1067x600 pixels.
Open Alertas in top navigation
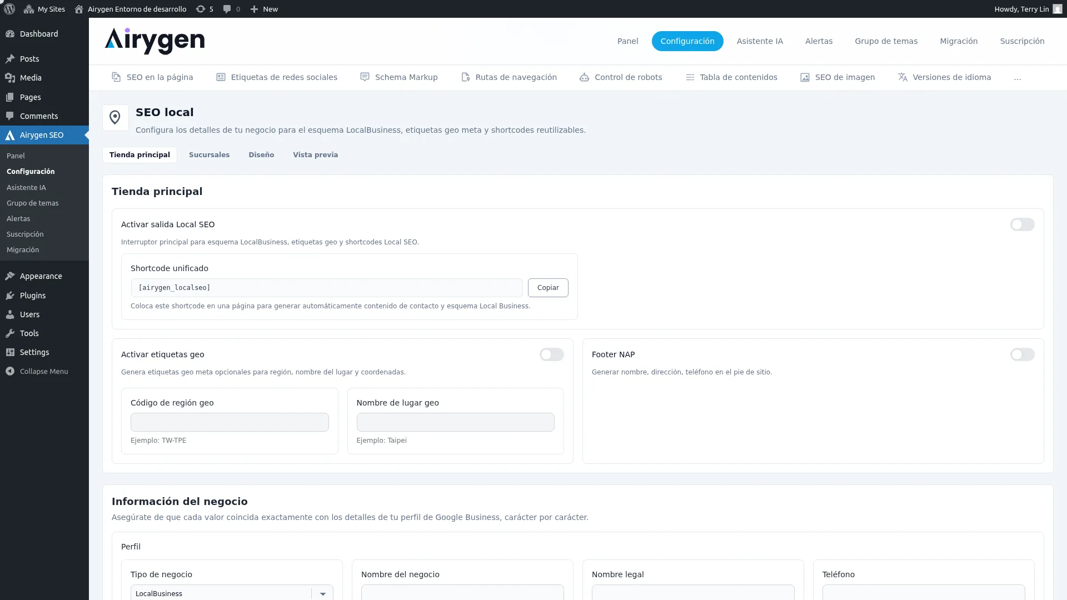[819, 41]
